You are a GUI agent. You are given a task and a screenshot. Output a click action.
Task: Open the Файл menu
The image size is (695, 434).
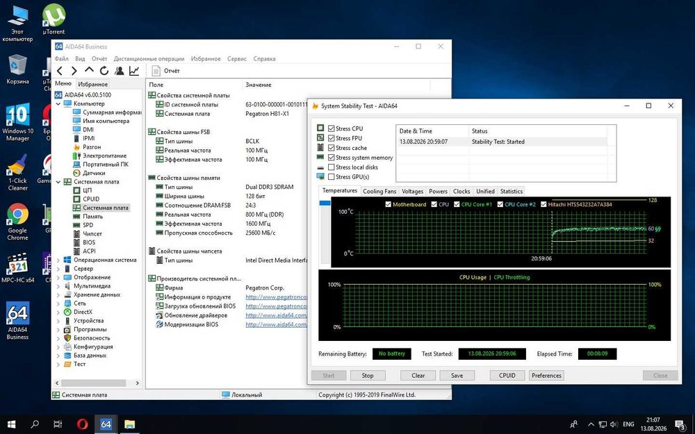coord(62,58)
